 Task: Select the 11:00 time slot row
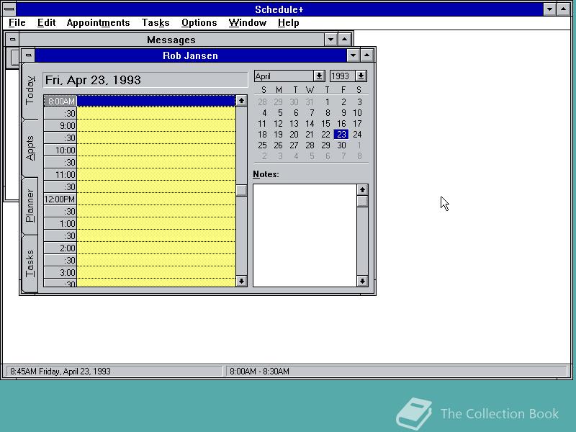140,174
